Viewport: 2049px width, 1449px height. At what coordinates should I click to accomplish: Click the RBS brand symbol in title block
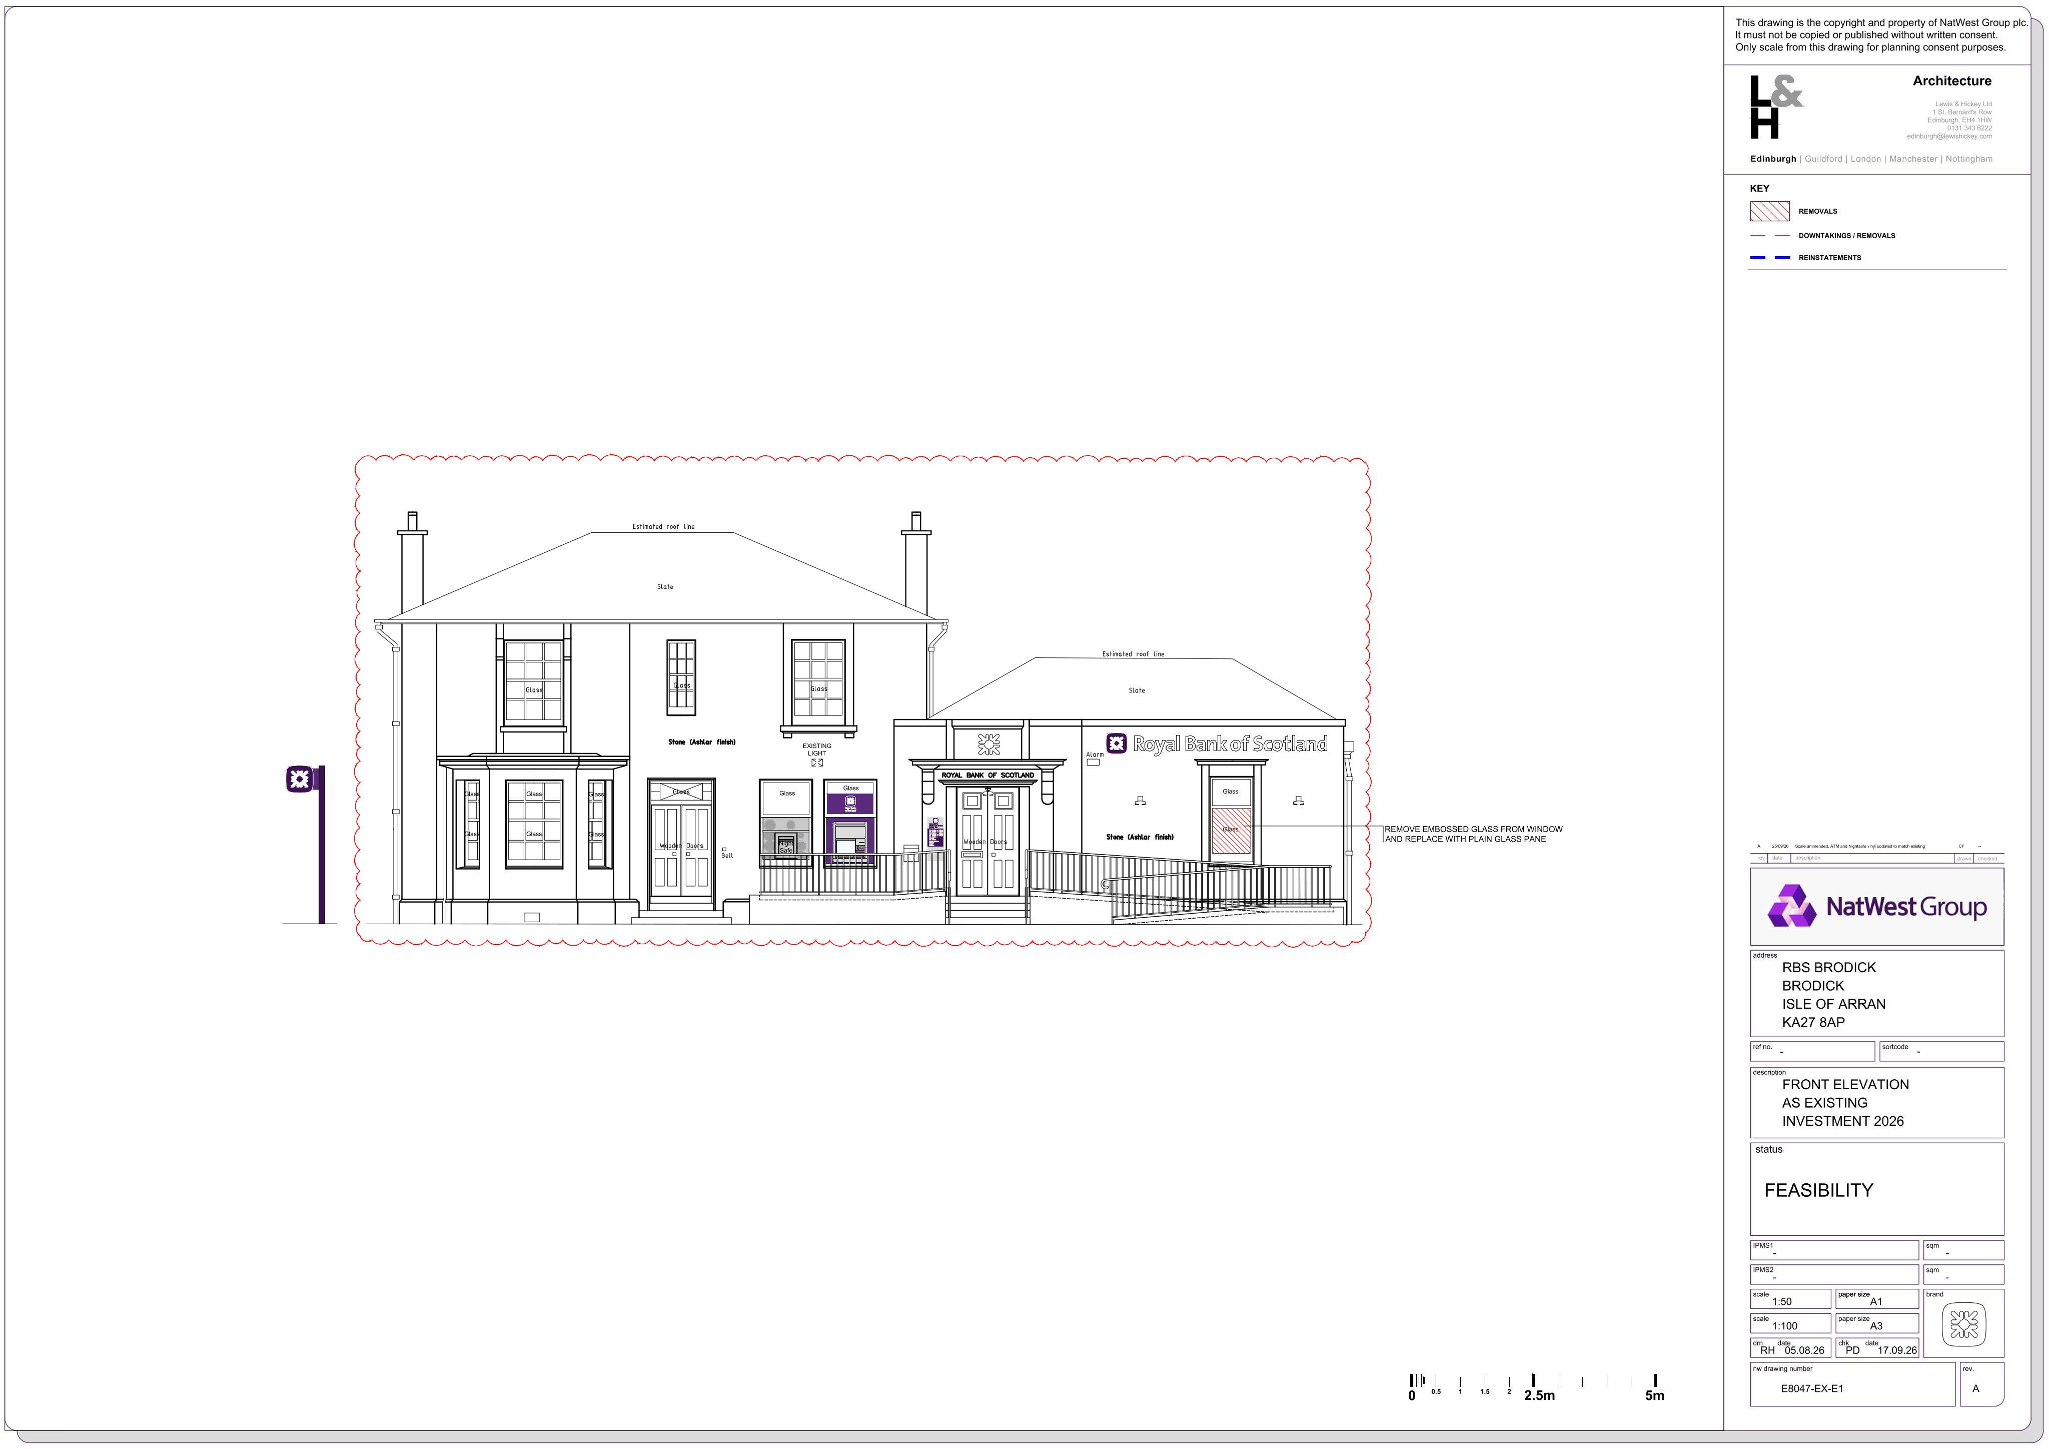(1963, 1324)
